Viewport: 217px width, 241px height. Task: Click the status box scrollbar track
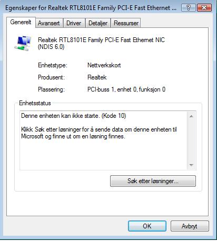coord(191,140)
